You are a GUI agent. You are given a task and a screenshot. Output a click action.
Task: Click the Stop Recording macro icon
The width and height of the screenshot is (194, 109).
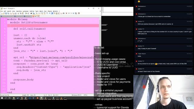[69, 13]
